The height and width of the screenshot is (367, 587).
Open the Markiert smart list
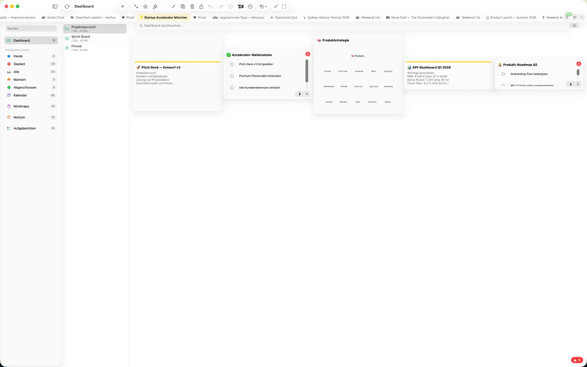coord(31,80)
